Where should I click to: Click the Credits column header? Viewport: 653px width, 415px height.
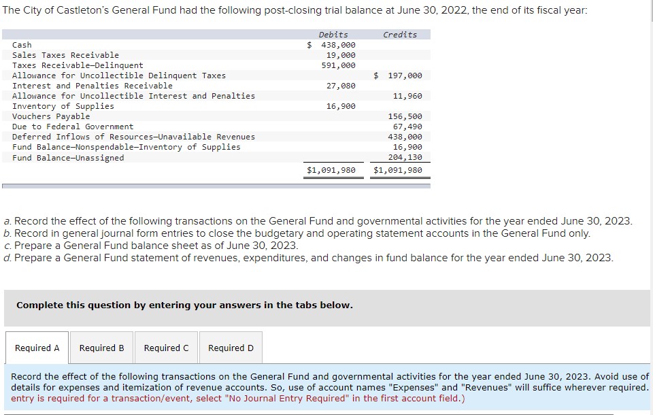400,35
